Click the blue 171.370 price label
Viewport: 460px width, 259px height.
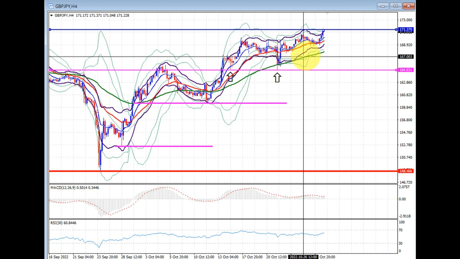pos(406,29)
